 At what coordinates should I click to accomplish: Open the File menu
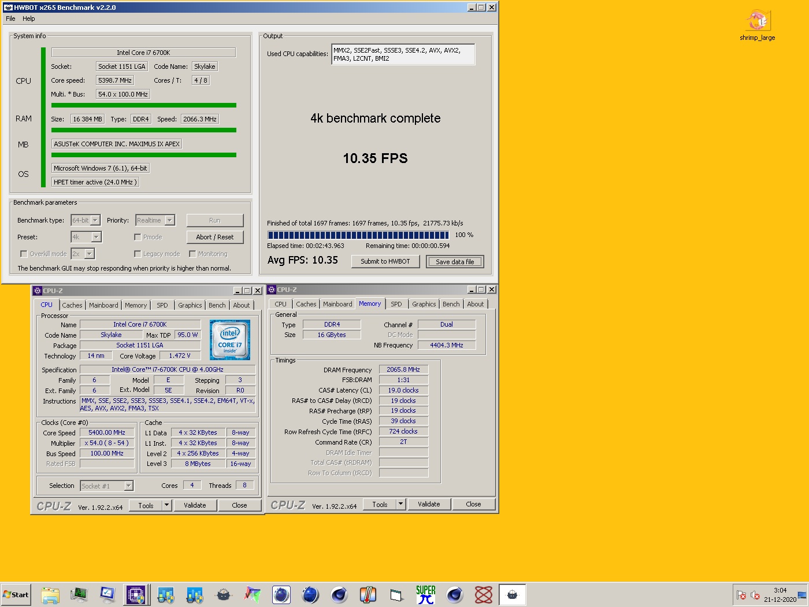(10, 18)
